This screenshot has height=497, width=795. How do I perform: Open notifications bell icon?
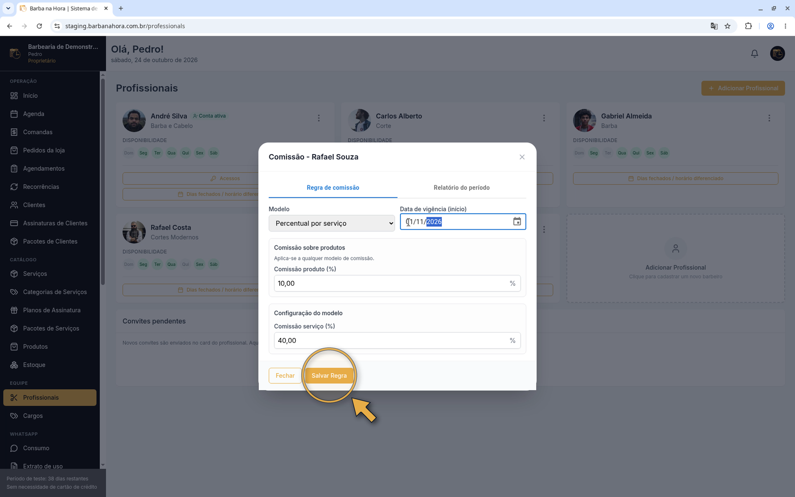pyautogui.click(x=754, y=53)
